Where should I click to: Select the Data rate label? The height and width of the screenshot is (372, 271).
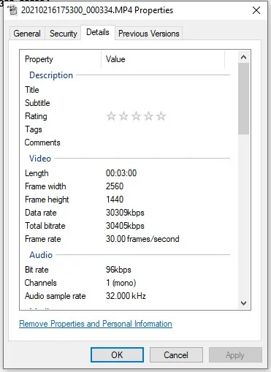[x=41, y=213]
